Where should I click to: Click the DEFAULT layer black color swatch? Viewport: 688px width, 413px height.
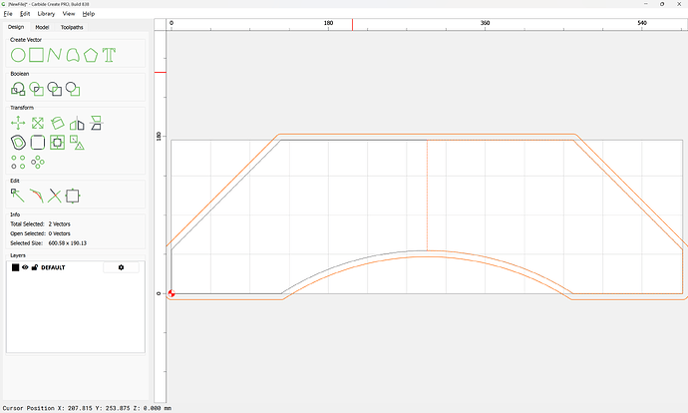click(x=15, y=267)
